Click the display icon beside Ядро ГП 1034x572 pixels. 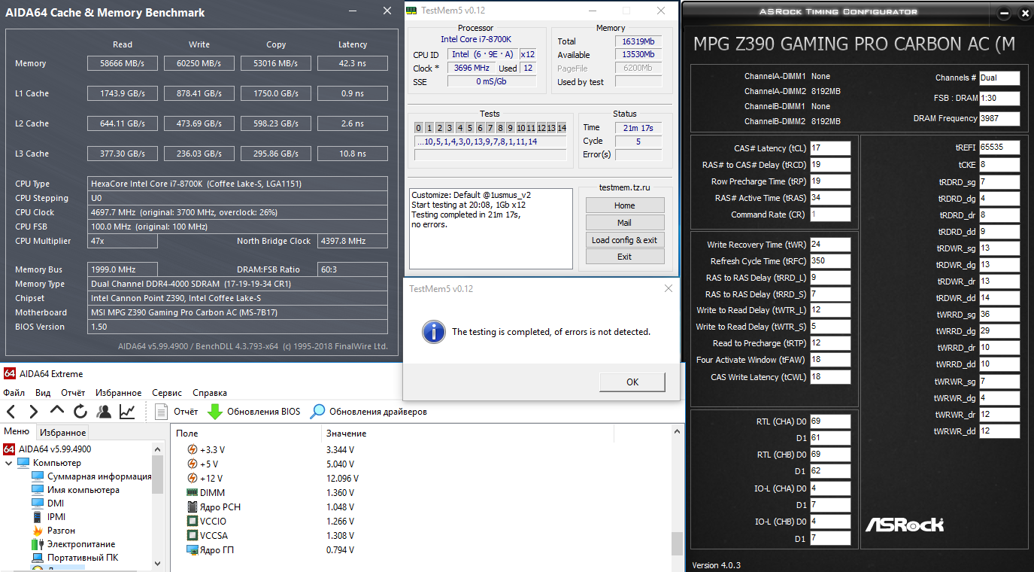tap(193, 550)
